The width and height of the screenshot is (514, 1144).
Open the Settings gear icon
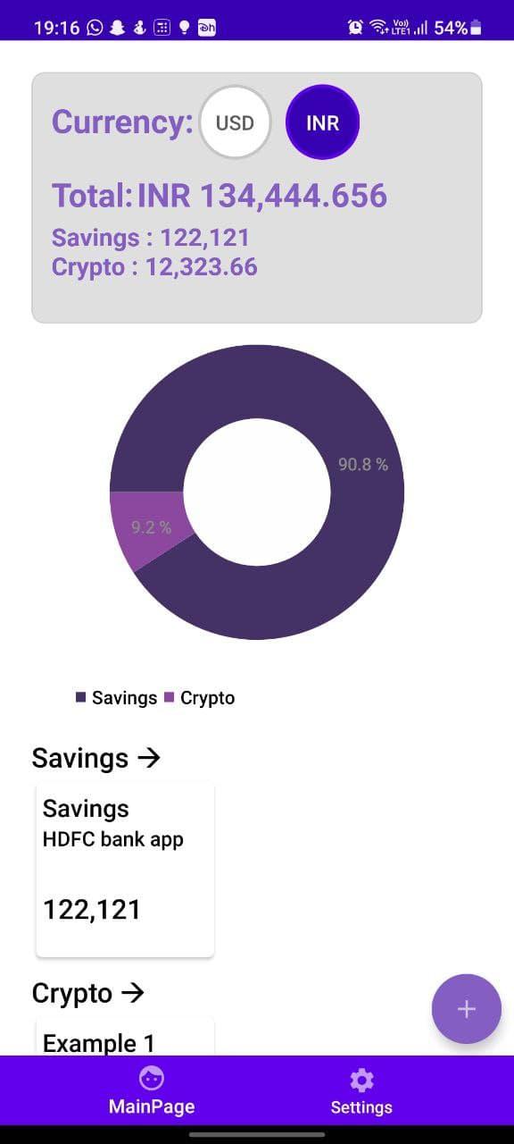(x=361, y=1080)
